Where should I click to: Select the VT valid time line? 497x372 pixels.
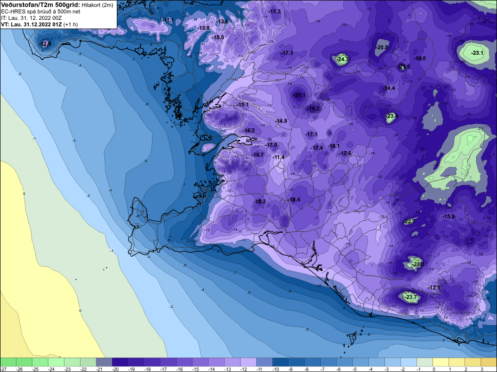tap(39, 24)
